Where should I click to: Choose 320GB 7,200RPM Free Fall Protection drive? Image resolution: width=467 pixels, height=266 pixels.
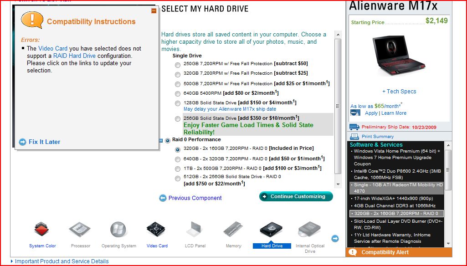pos(178,74)
